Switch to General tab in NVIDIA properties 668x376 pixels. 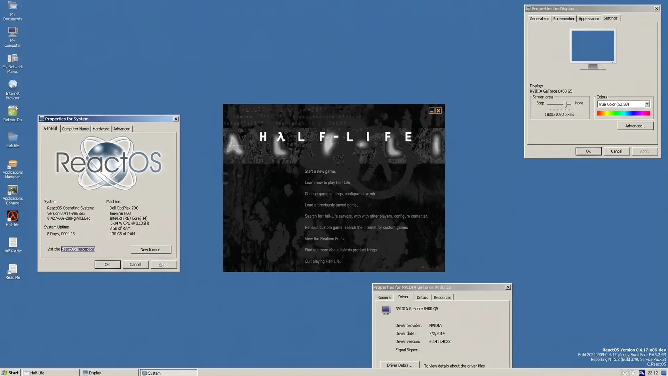click(x=385, y=297)
